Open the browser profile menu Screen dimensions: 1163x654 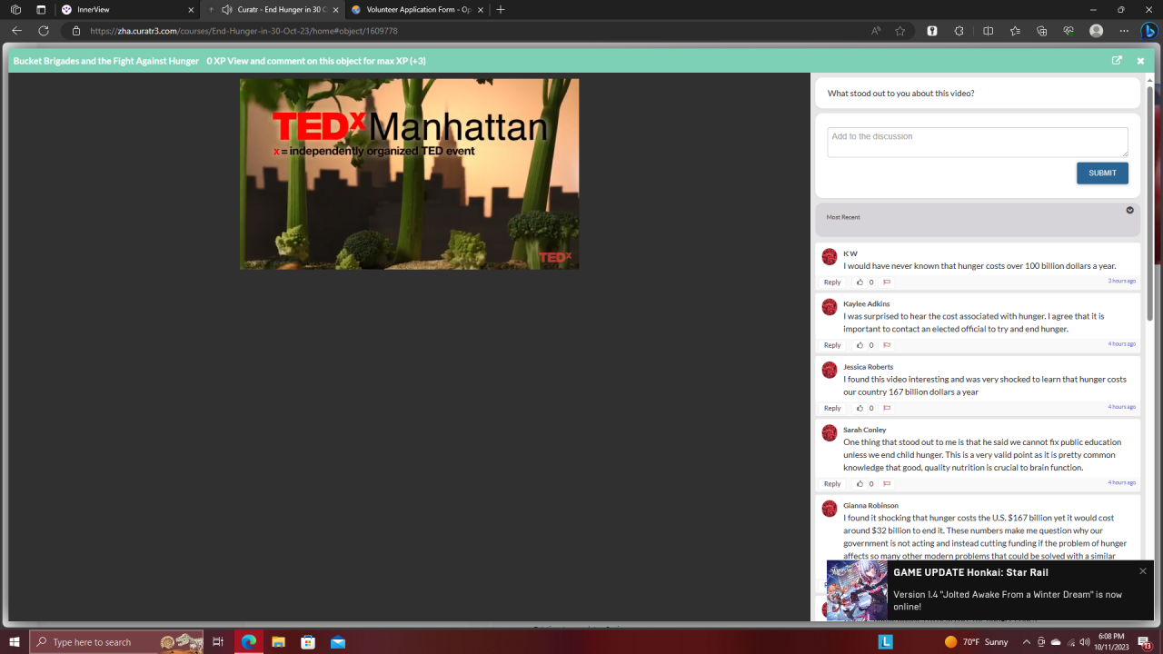[x=1097, y=31]
